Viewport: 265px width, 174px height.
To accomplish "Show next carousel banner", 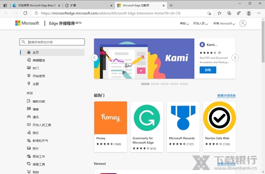I will 235,58.
